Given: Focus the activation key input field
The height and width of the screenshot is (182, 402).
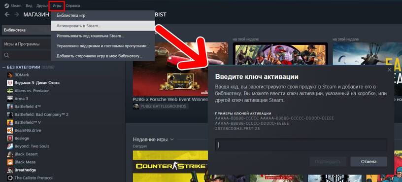Looking at the screenshot, I should tap(301, 145).
